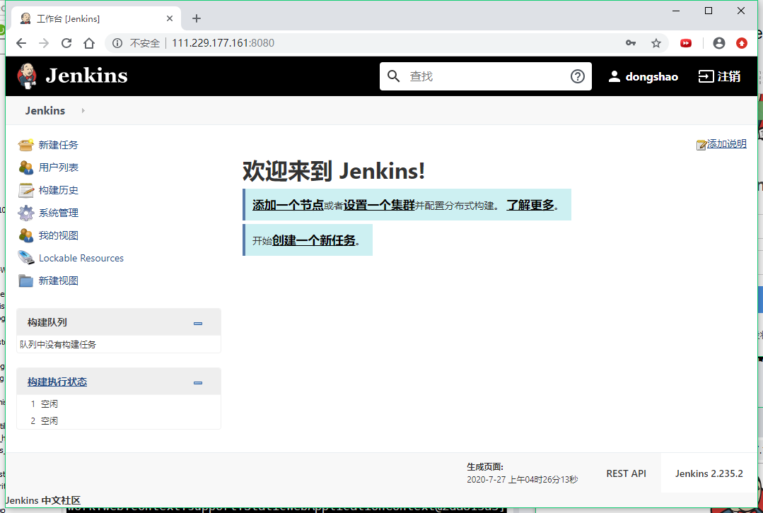Click the red video extension icon
763x513 pixels.
[686, 43]
